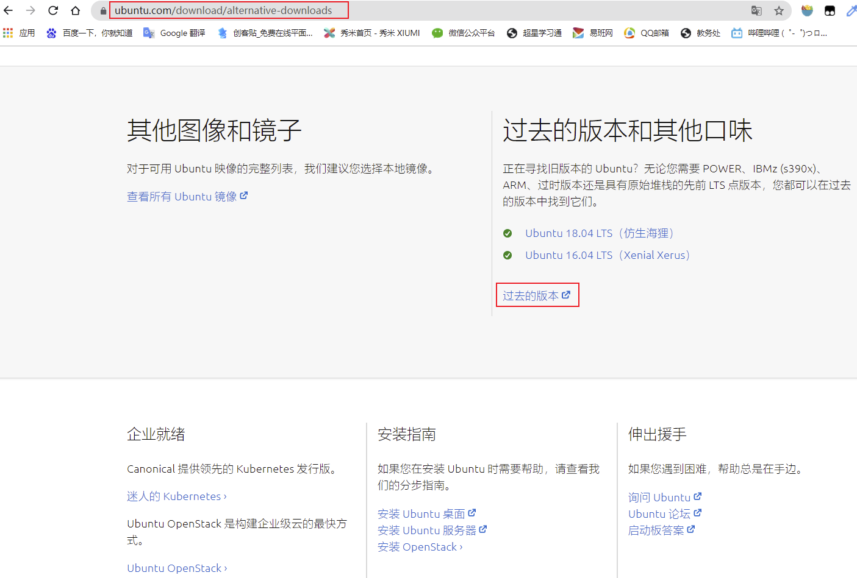Open the Google Translate extension
Screen dimensions: 857x578
[x=174, y=33]
